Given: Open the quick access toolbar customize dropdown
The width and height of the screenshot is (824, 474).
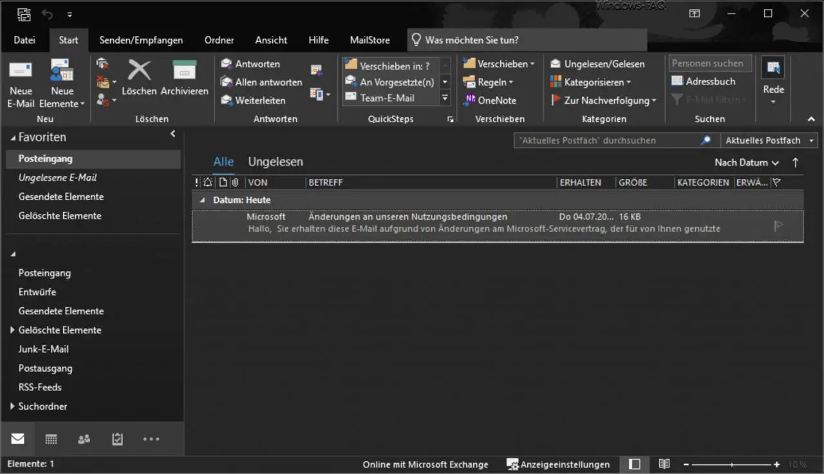Looking at the screenshot, I should [x=70, y=14].
